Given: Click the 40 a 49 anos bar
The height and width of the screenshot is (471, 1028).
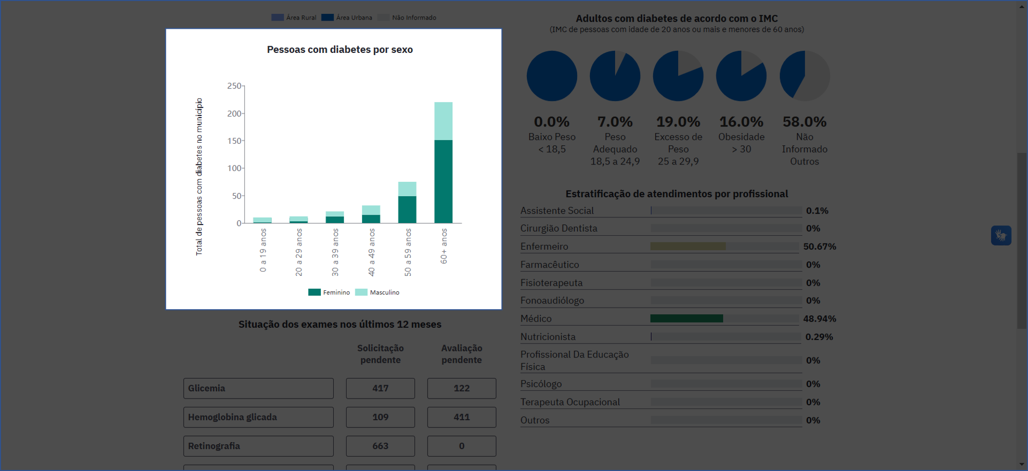Looking at the screenshot, I should pyautogui.click(x=371, y=214).
